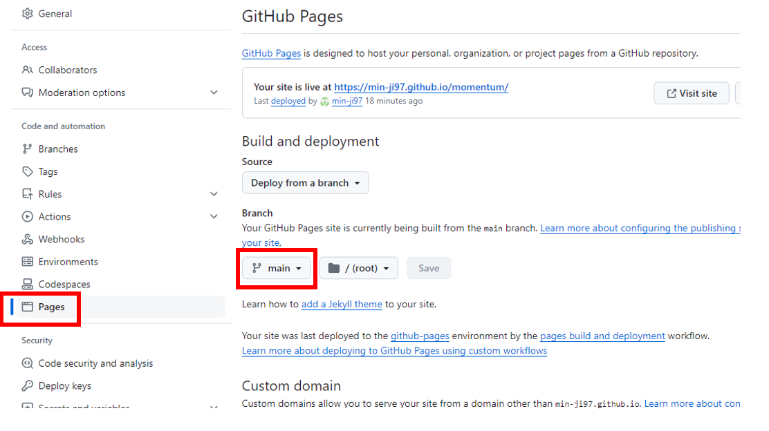
Task: Open the github-pages environment link
Action: (420, 336)
